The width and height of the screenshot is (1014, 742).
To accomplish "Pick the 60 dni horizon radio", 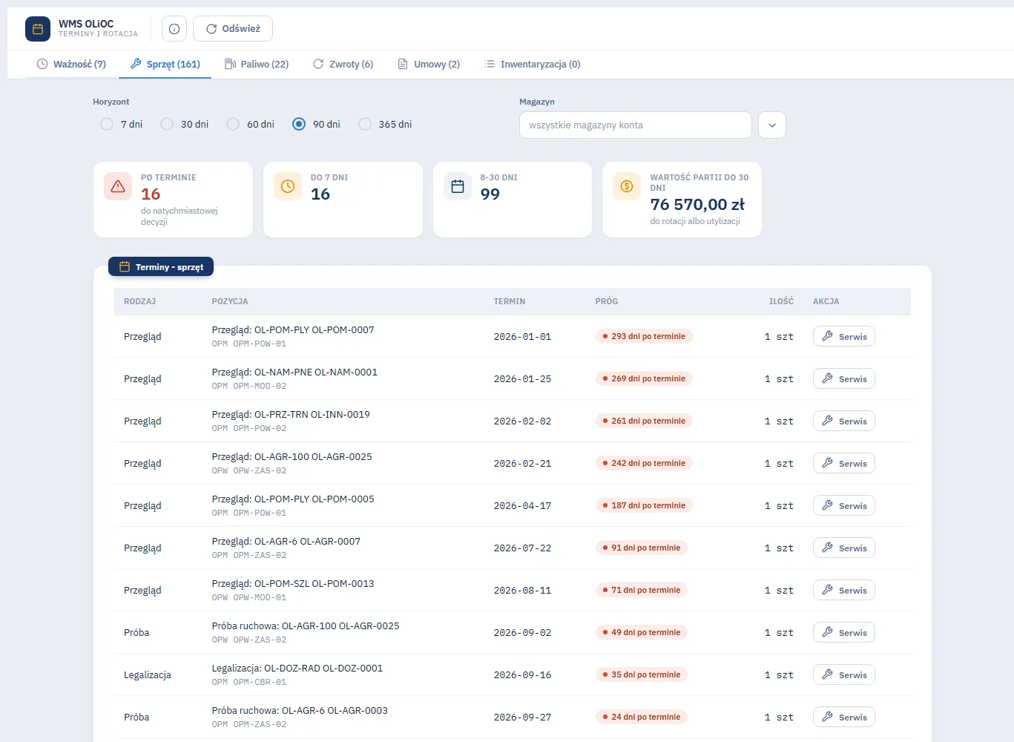I will [233, 124].
